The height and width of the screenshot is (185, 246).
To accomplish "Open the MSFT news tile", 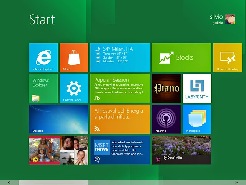I will point(120,150).
